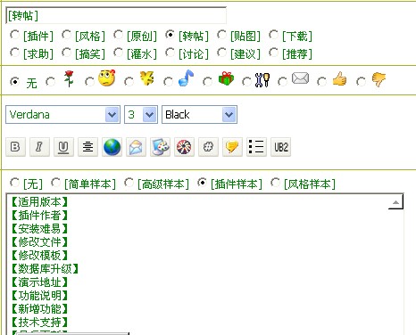Select the envelope mail post icon
416x335 pixels.
pyautogui.click(x=282, y=81)
